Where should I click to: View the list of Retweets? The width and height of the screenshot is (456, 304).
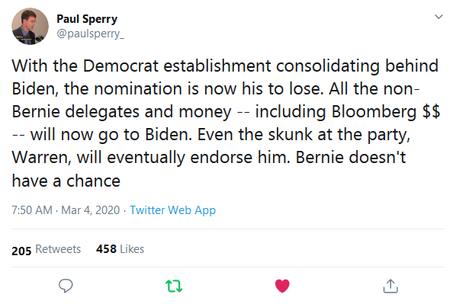pos(58,249)
